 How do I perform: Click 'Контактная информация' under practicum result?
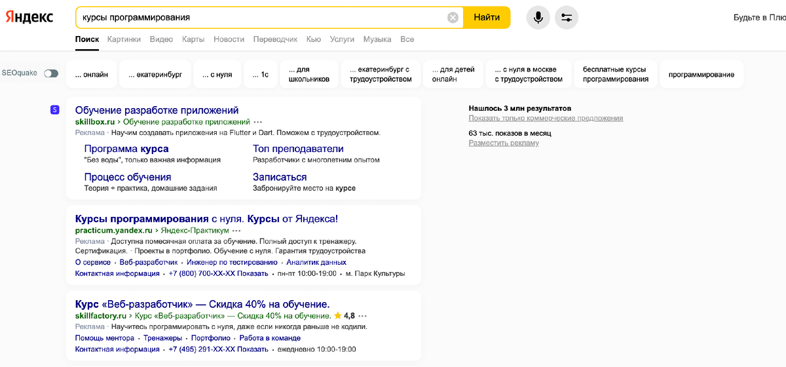click(118, 273)
